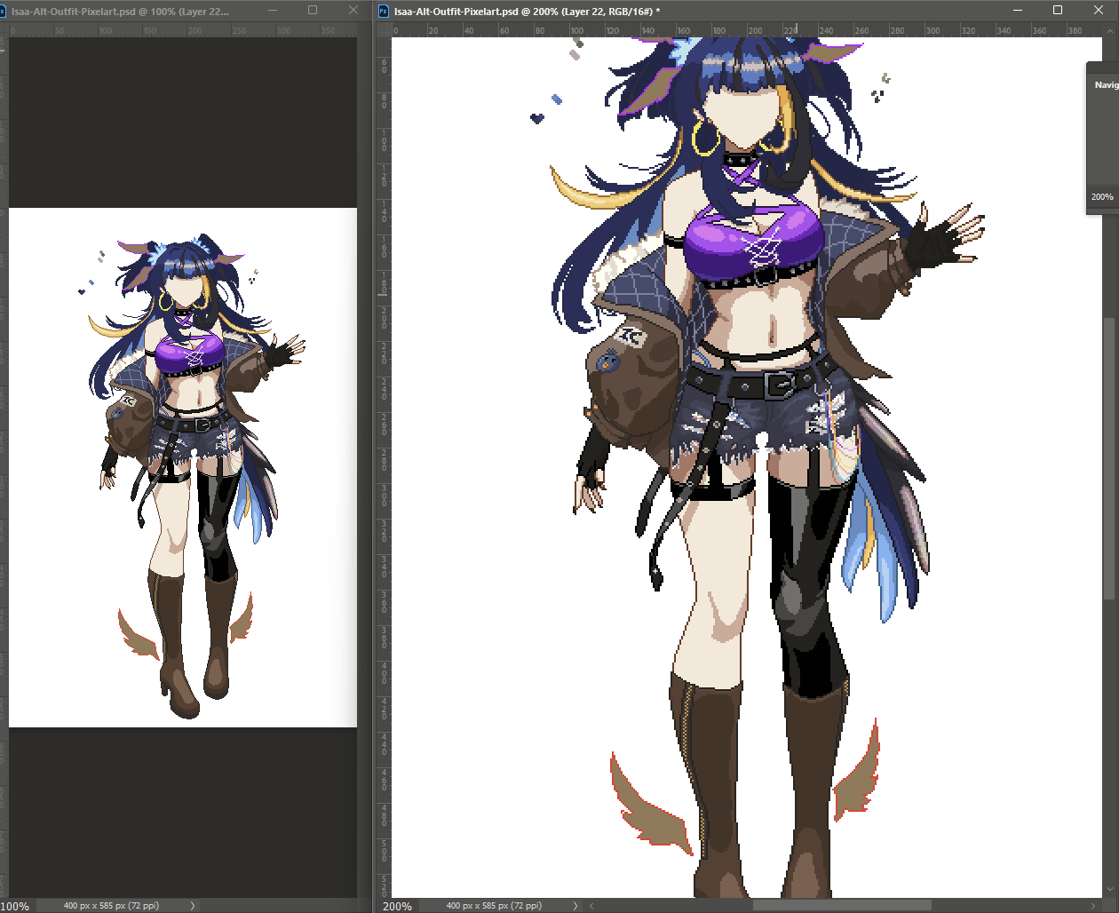Click the ruler origin corner of the 200% window
This screenshot has height=913, width=1119.
click(x=384, y=30)
